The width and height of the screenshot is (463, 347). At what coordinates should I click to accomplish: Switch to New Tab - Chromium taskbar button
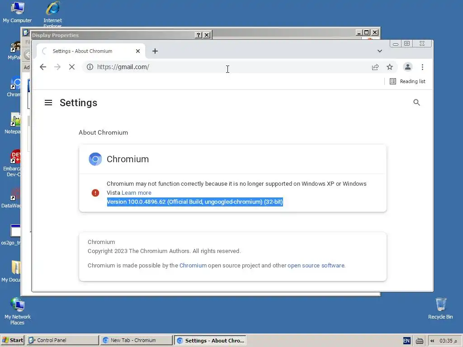136,340
